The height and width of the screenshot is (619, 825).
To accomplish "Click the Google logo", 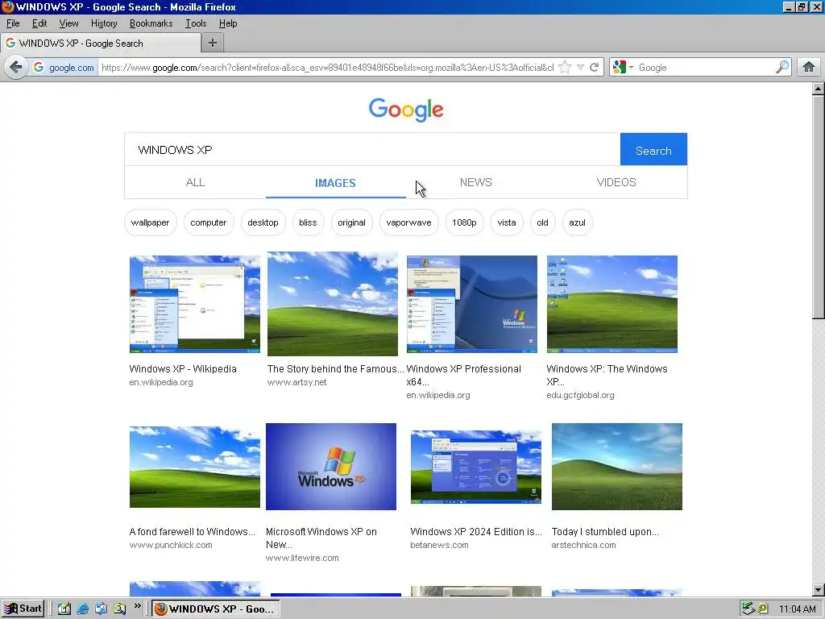I will click(406, 110).
